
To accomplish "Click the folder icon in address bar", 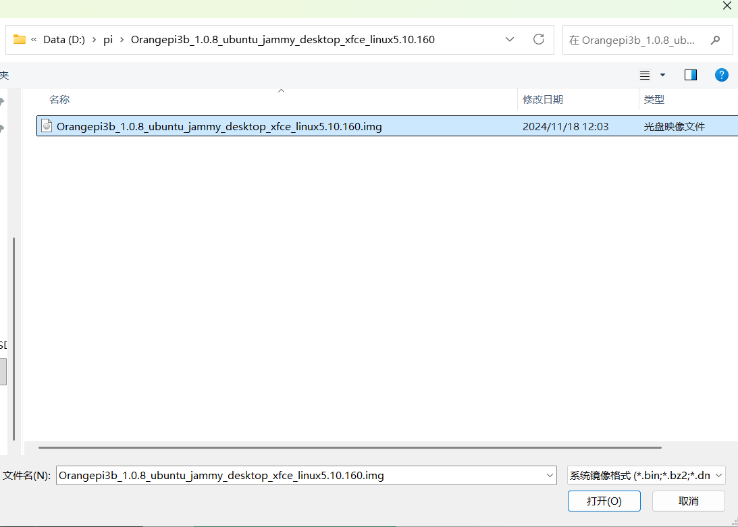I will [x=20, y=40].
